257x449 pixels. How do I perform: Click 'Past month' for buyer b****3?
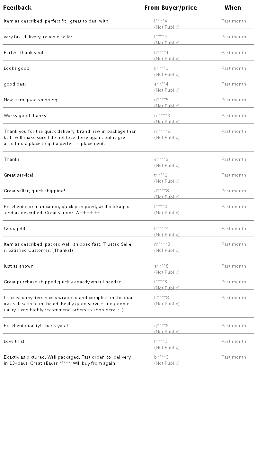pyautogui.click(x=234, y=357)
